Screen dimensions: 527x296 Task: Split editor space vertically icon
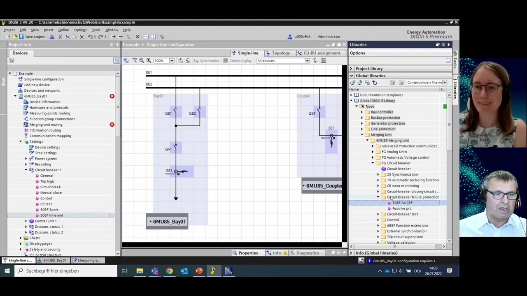click(153, 37)
